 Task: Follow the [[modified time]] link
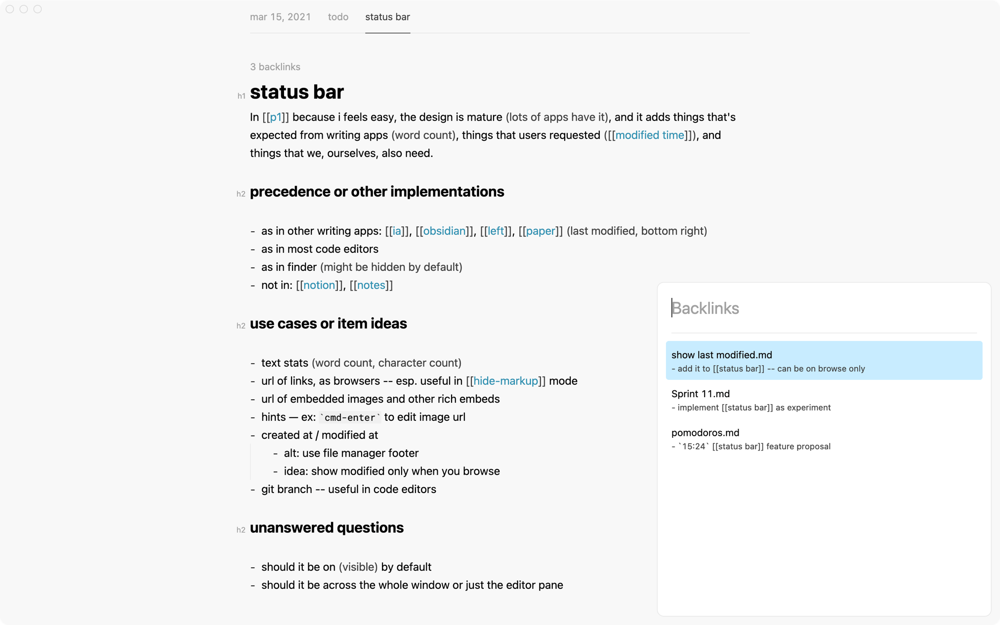pos(649,135)
